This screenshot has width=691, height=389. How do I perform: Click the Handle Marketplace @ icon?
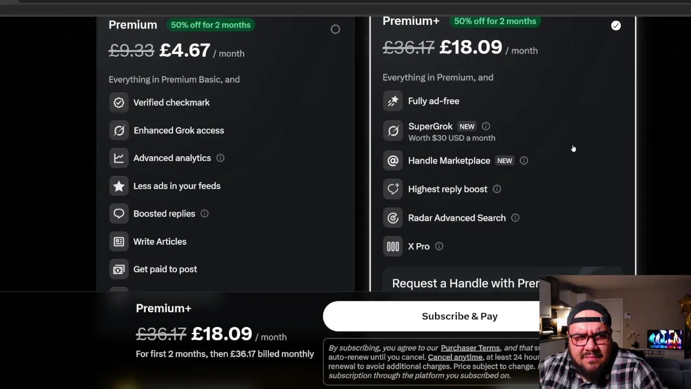(393, 160)
